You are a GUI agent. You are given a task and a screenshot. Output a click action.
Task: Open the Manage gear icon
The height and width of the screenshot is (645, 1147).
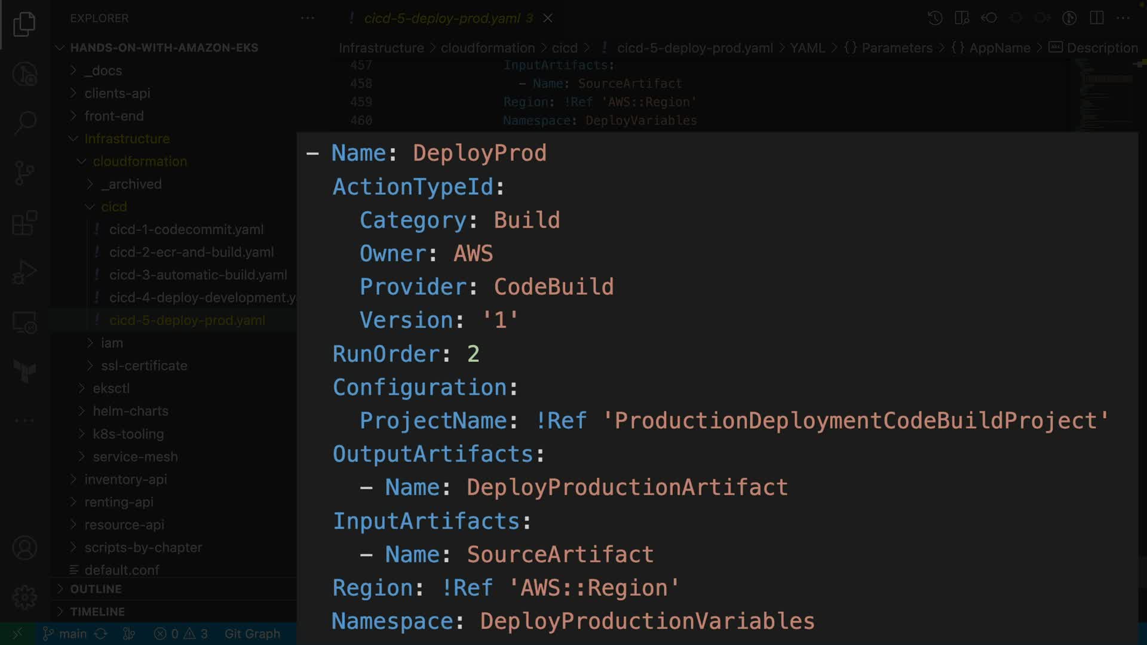coord(24,597)
